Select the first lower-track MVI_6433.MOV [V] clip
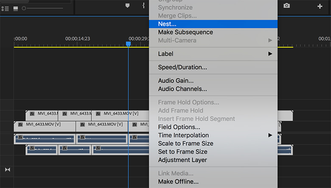The height and width of the screenshot is (188, 331). (45, 127)
